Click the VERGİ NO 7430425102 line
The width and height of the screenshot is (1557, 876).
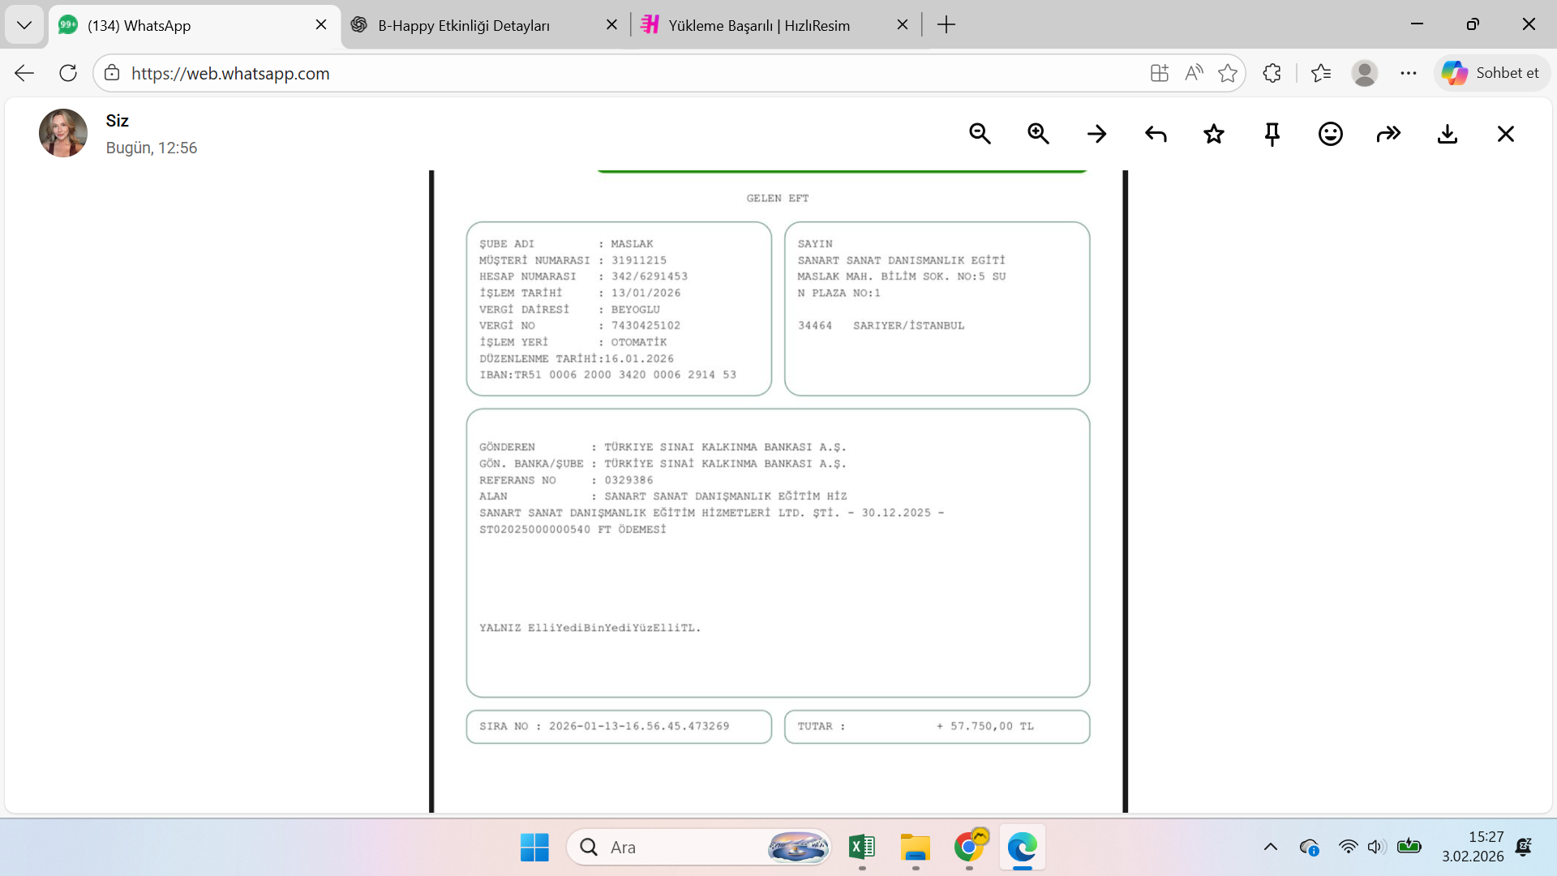[580, 326]
